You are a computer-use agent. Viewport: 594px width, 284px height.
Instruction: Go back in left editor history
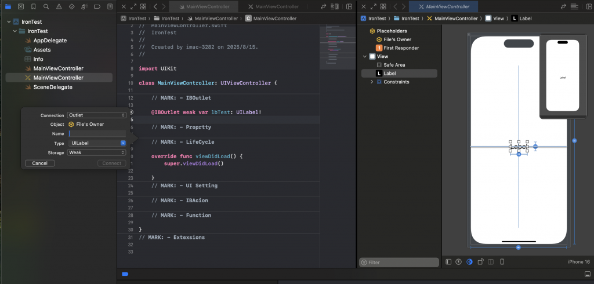coord(155,6)
